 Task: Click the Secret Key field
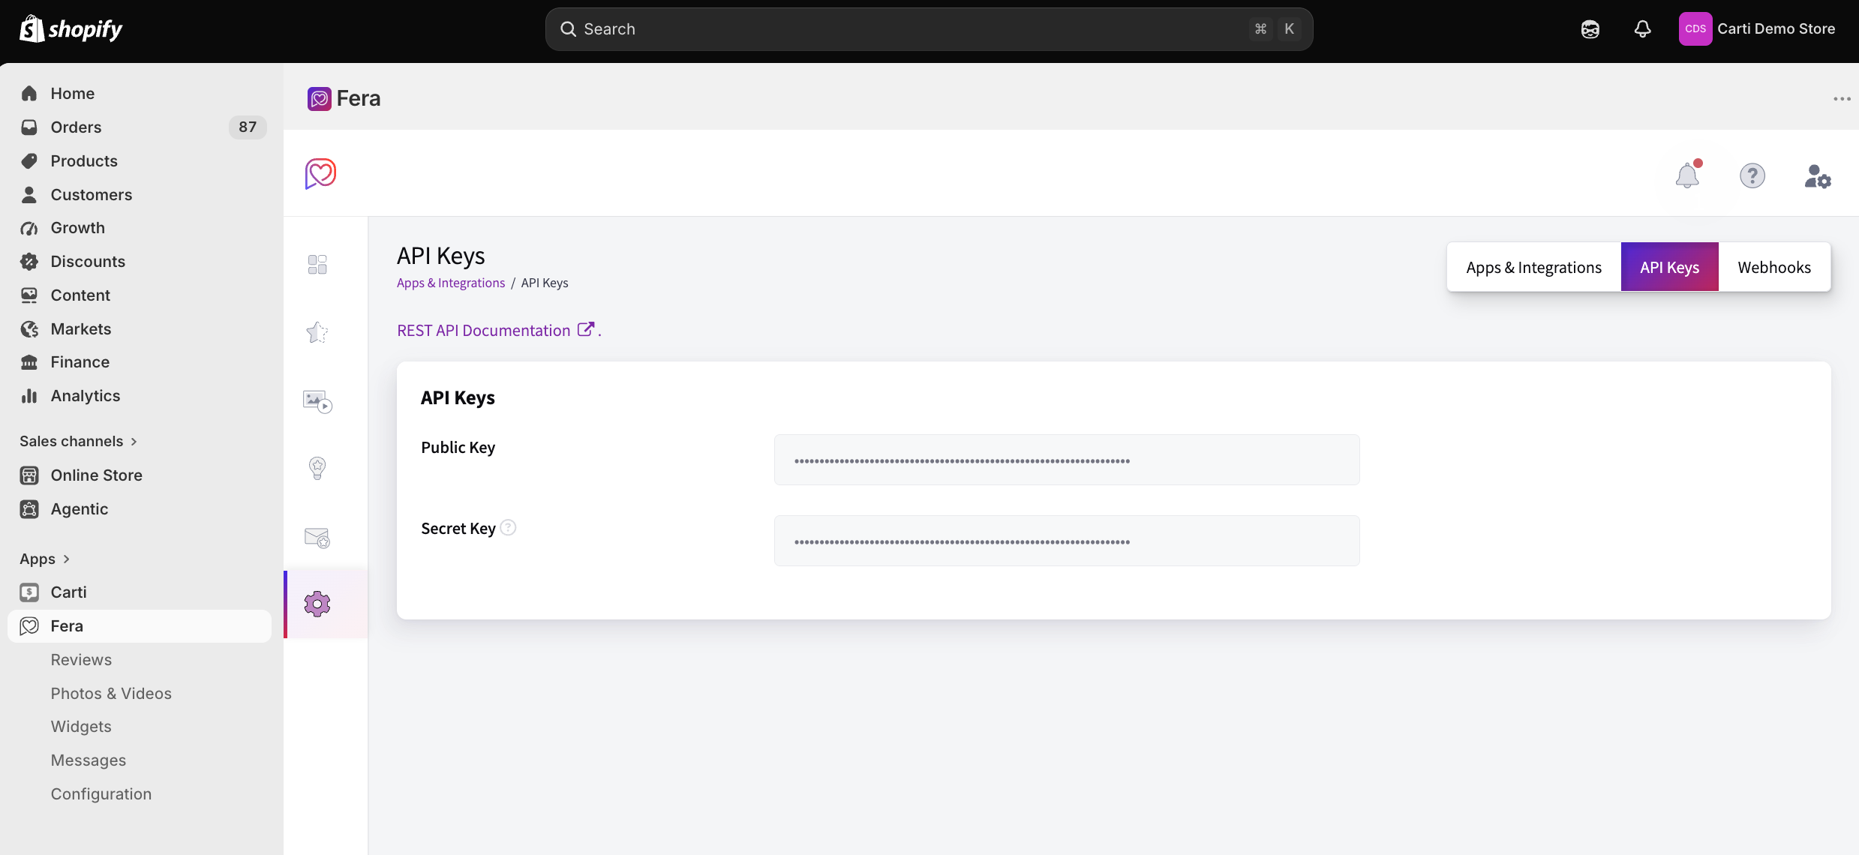point(1067,541)
